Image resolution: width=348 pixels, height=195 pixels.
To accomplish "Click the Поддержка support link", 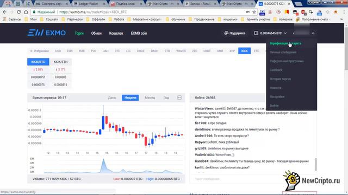I will (237, 33).
